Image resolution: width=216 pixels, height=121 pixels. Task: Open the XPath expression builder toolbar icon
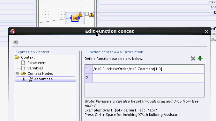tap(16, 42)
